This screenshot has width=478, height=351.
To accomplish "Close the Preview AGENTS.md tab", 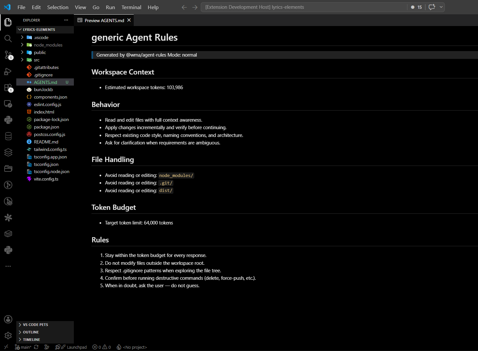I will [129, 20].
